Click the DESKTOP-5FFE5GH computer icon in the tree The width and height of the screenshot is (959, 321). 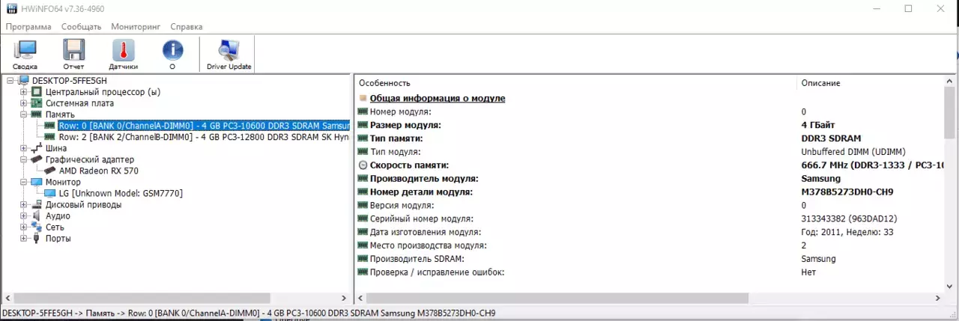[x=24, y=80]
